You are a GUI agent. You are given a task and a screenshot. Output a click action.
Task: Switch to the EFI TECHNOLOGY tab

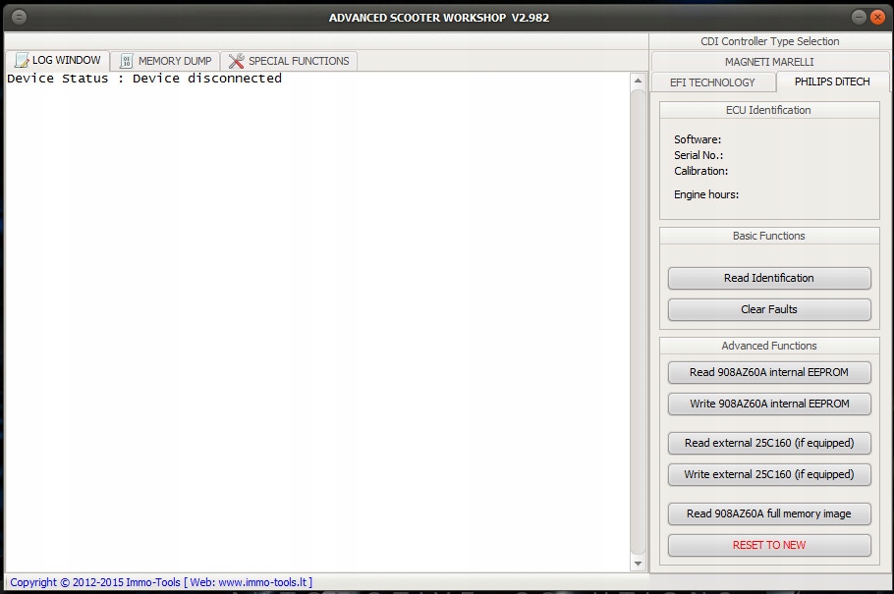712,82
